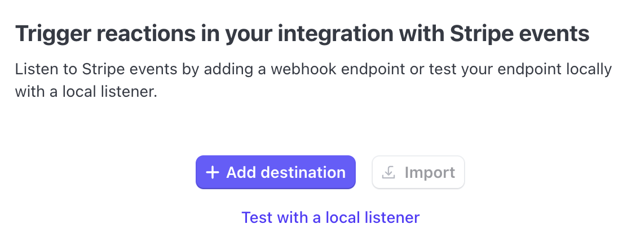Open the Test with a local listener link

pyautogui.click(x=330, y=217)
